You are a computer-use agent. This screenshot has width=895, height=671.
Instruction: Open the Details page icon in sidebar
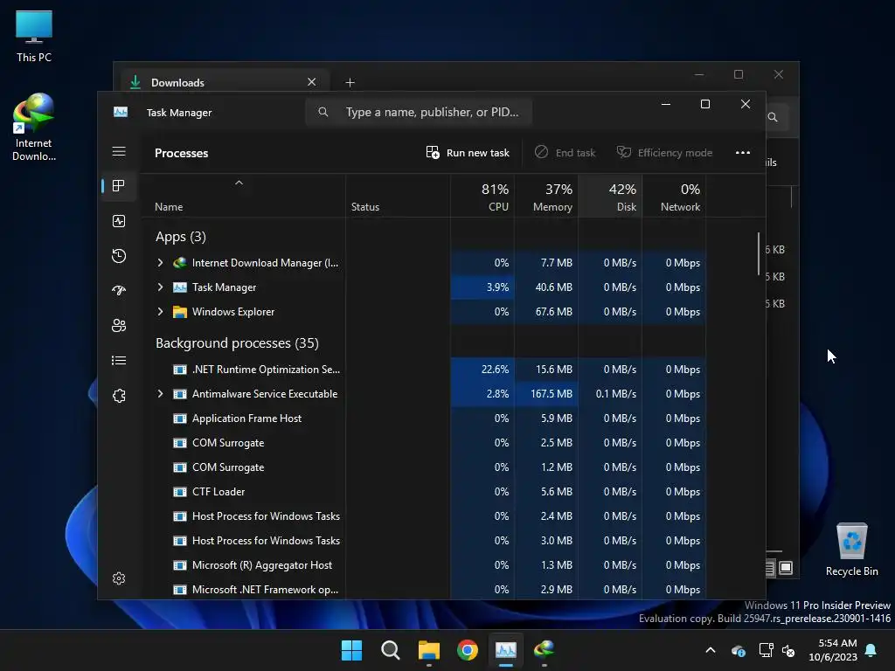(119, 360)
